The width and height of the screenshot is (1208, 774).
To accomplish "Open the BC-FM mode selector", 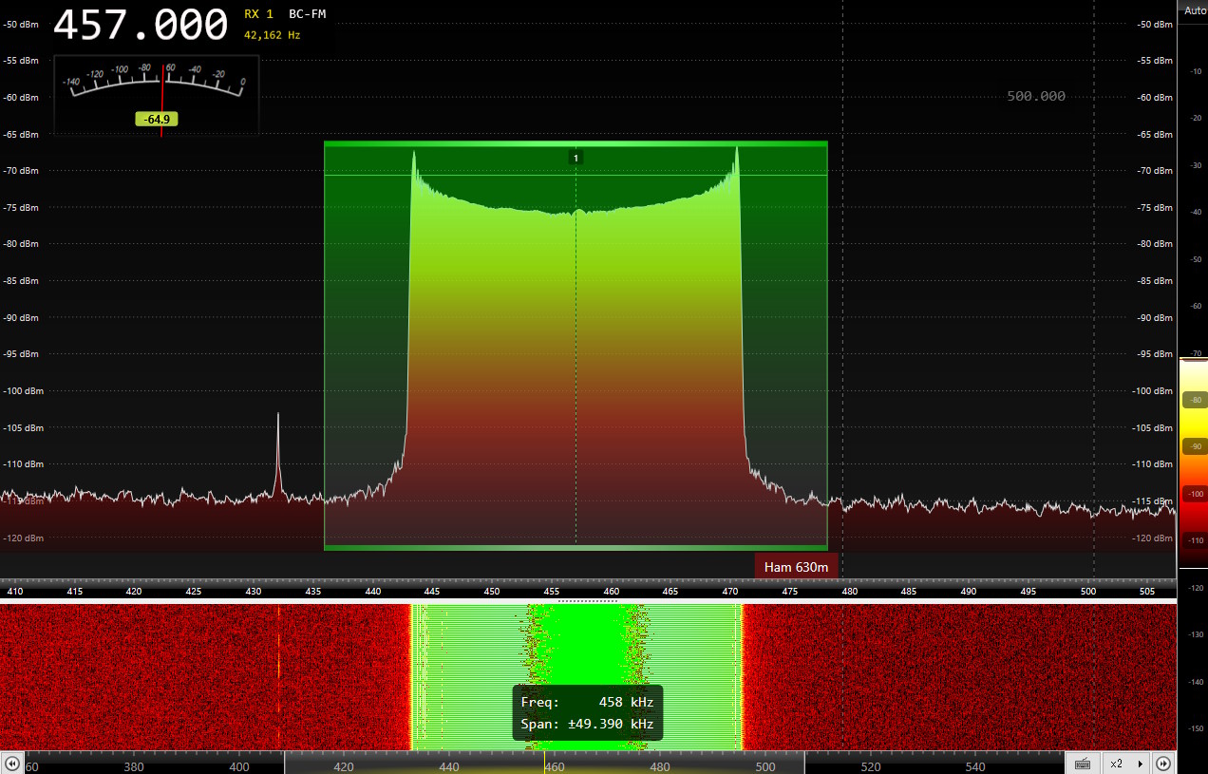I will [307, 14].
